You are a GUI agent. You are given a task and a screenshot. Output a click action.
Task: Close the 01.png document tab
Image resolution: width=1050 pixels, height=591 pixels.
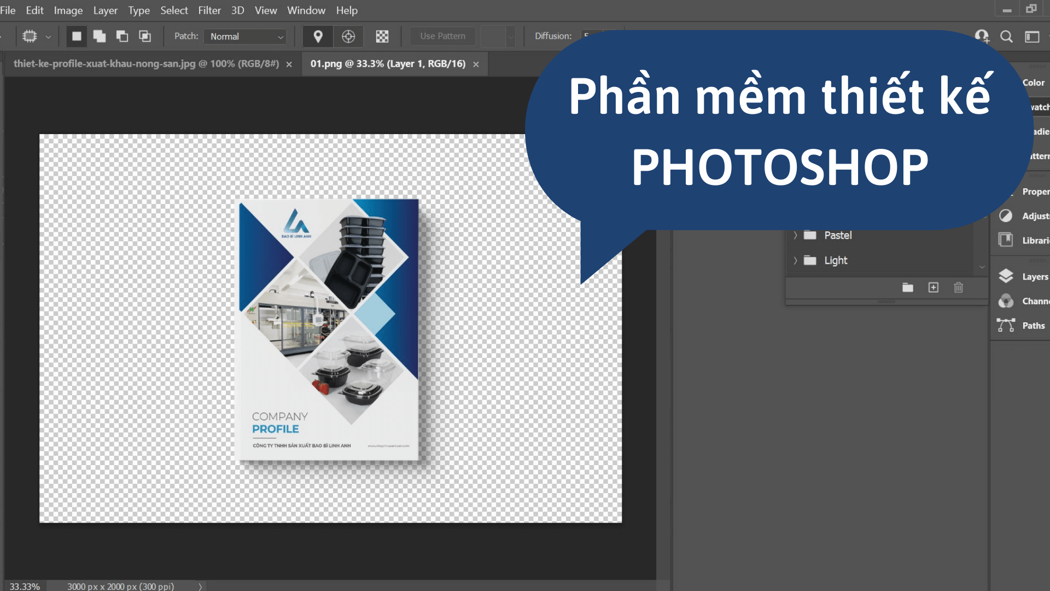click(476, 64)
